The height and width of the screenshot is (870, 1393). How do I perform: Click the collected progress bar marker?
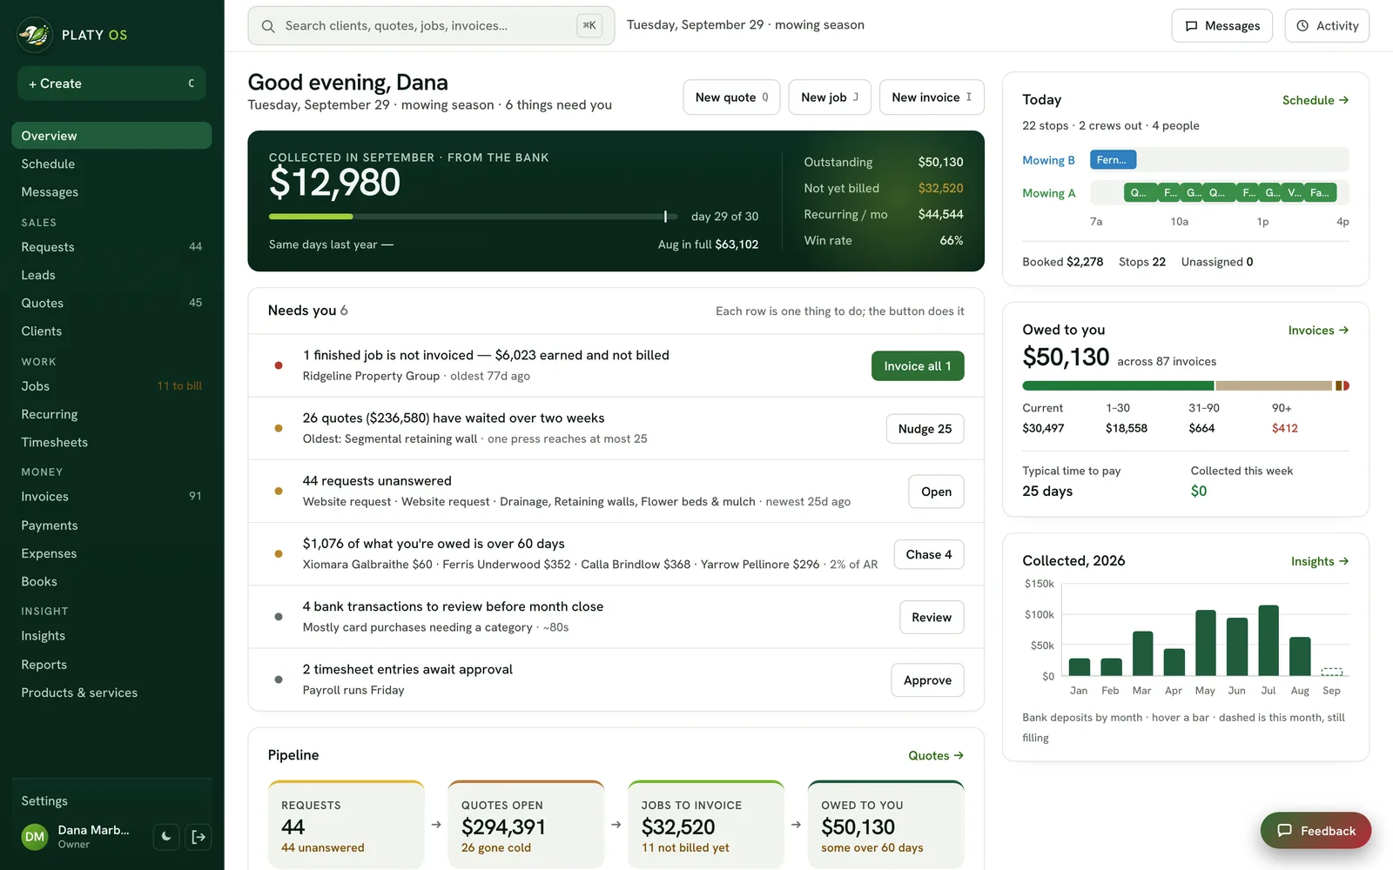tap(665, 217)
